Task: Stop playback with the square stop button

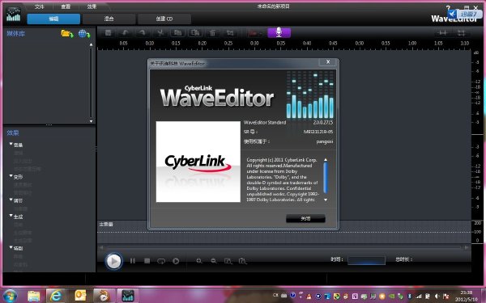Action: pyautogui.click(x=147, y=261)
